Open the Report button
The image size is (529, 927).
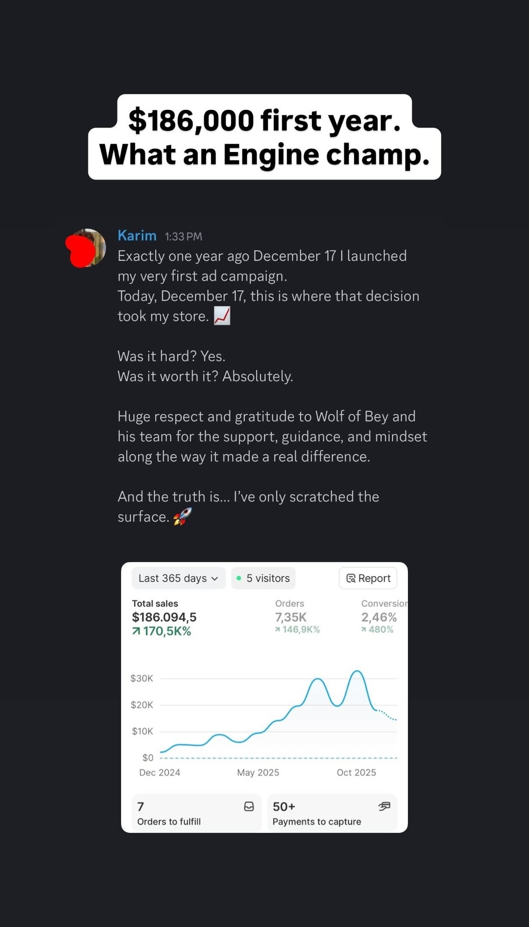368,578
